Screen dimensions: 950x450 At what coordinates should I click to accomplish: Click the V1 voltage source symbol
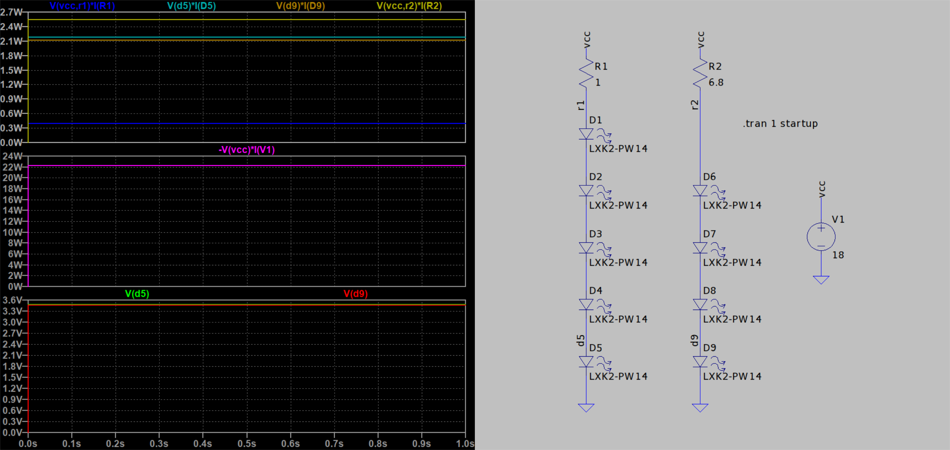[821, 237]
